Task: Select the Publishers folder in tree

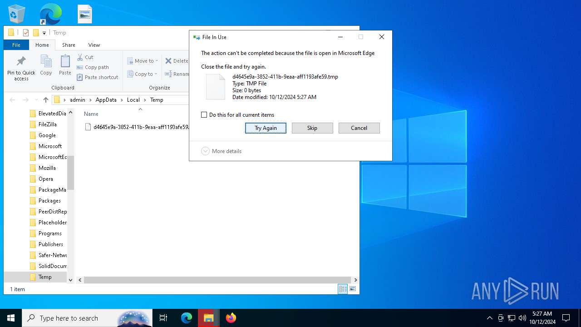Action: click(50, 244)
